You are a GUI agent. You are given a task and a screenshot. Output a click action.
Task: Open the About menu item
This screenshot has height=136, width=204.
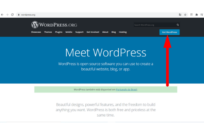point(105,32)
